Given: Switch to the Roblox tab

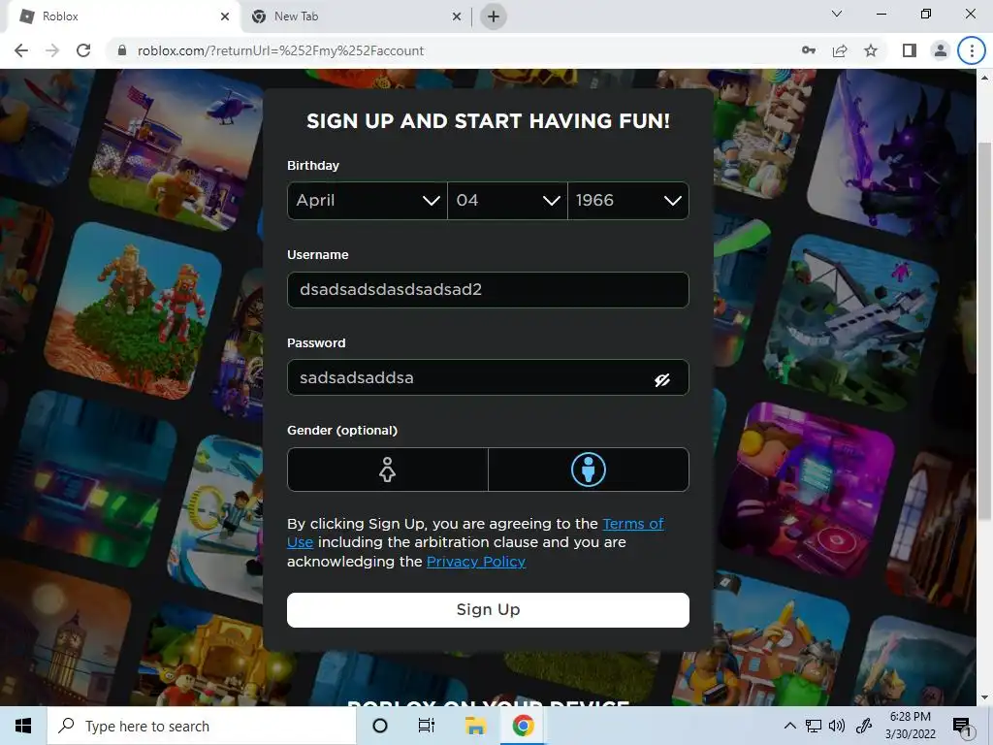Looking at the screenshot, I should click(123, 16).
